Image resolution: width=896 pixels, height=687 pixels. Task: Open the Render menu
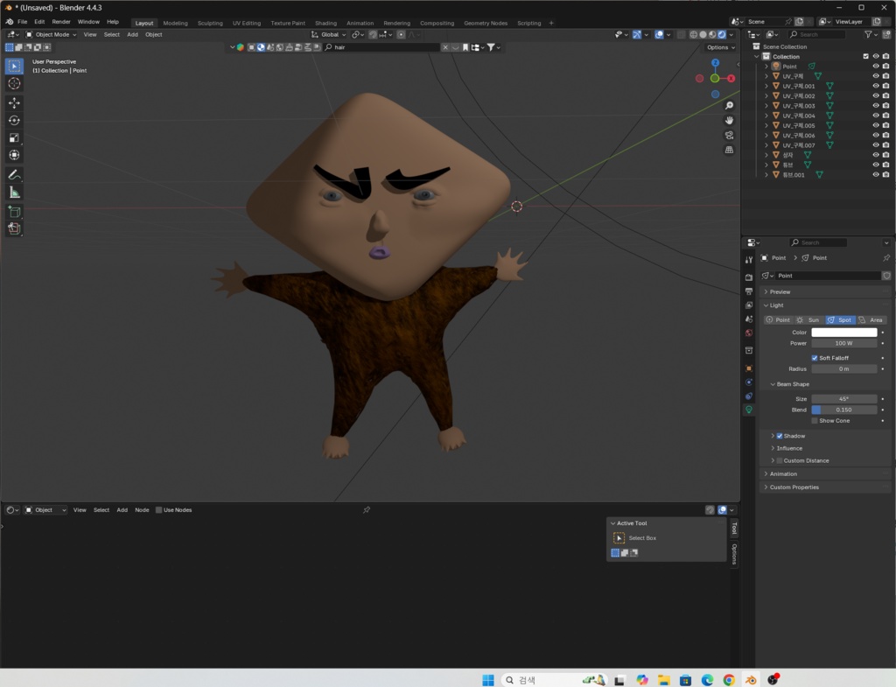[x=61, y=22]
